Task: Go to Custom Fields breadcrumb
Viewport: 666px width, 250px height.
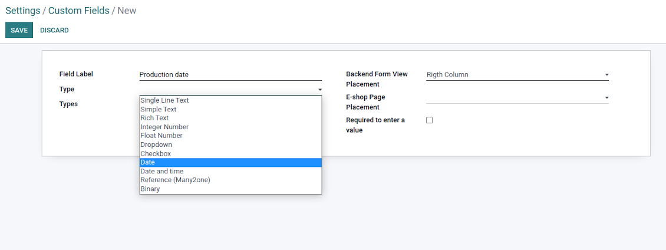Action: tap(78, 11)
